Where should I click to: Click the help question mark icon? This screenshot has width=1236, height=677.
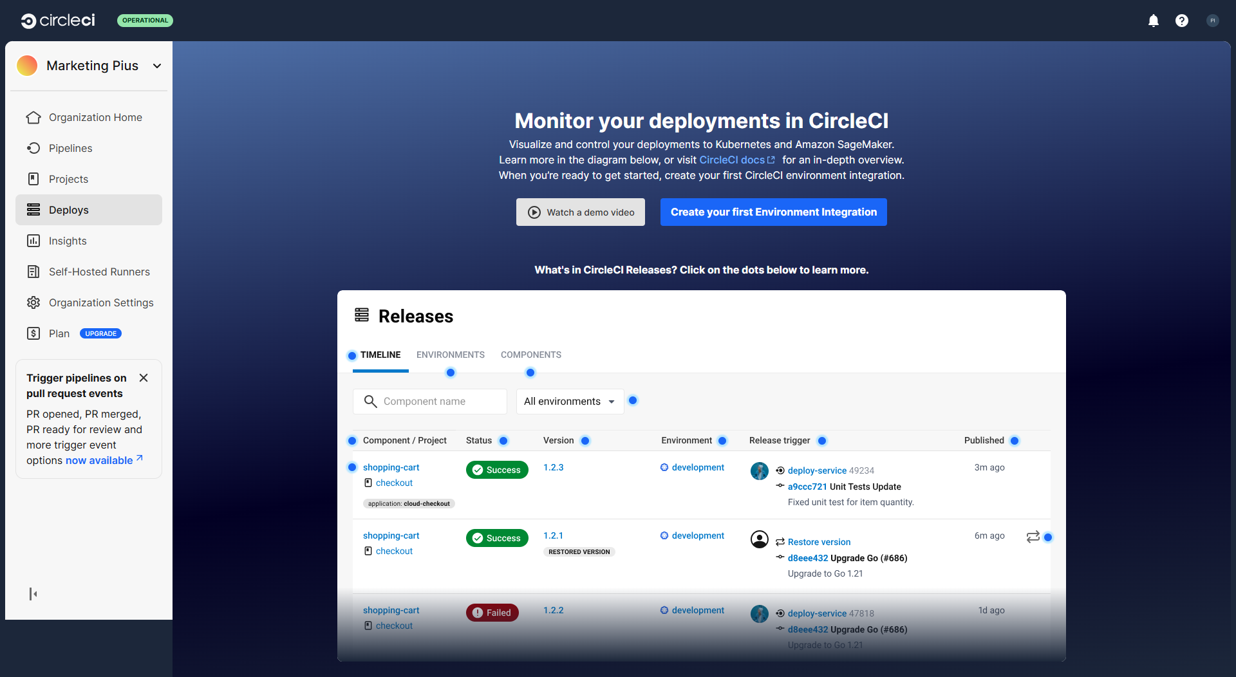[1181, 21]
